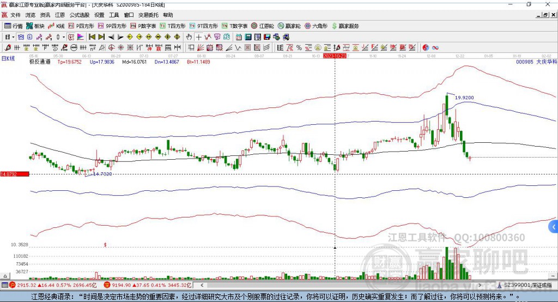Click the yin-yang circle icon
Screen dimensions: 558x302
426,47
